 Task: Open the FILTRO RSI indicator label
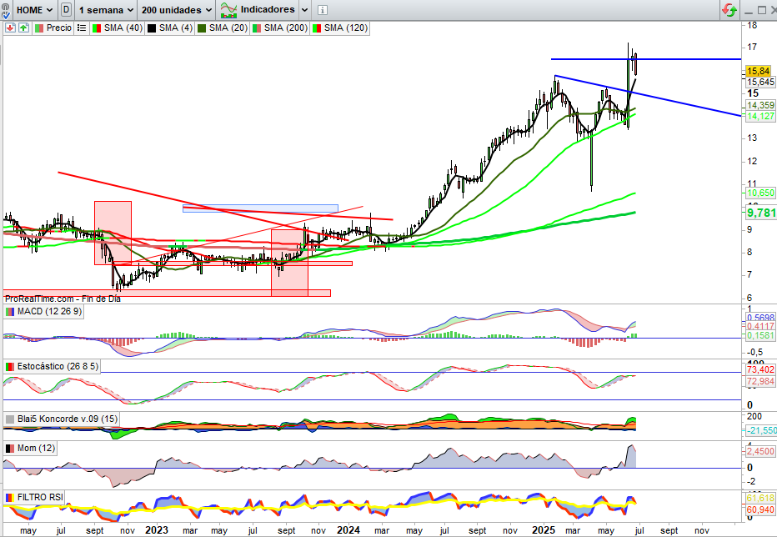33,497
